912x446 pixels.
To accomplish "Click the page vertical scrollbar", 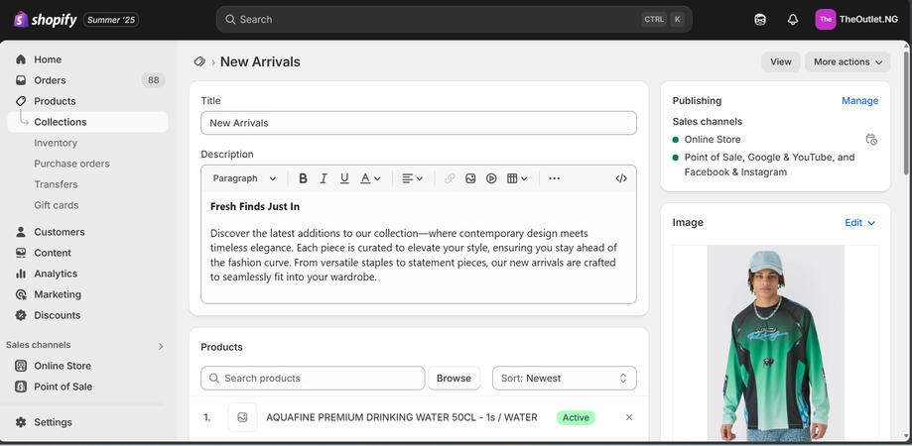I will (906, 113).
